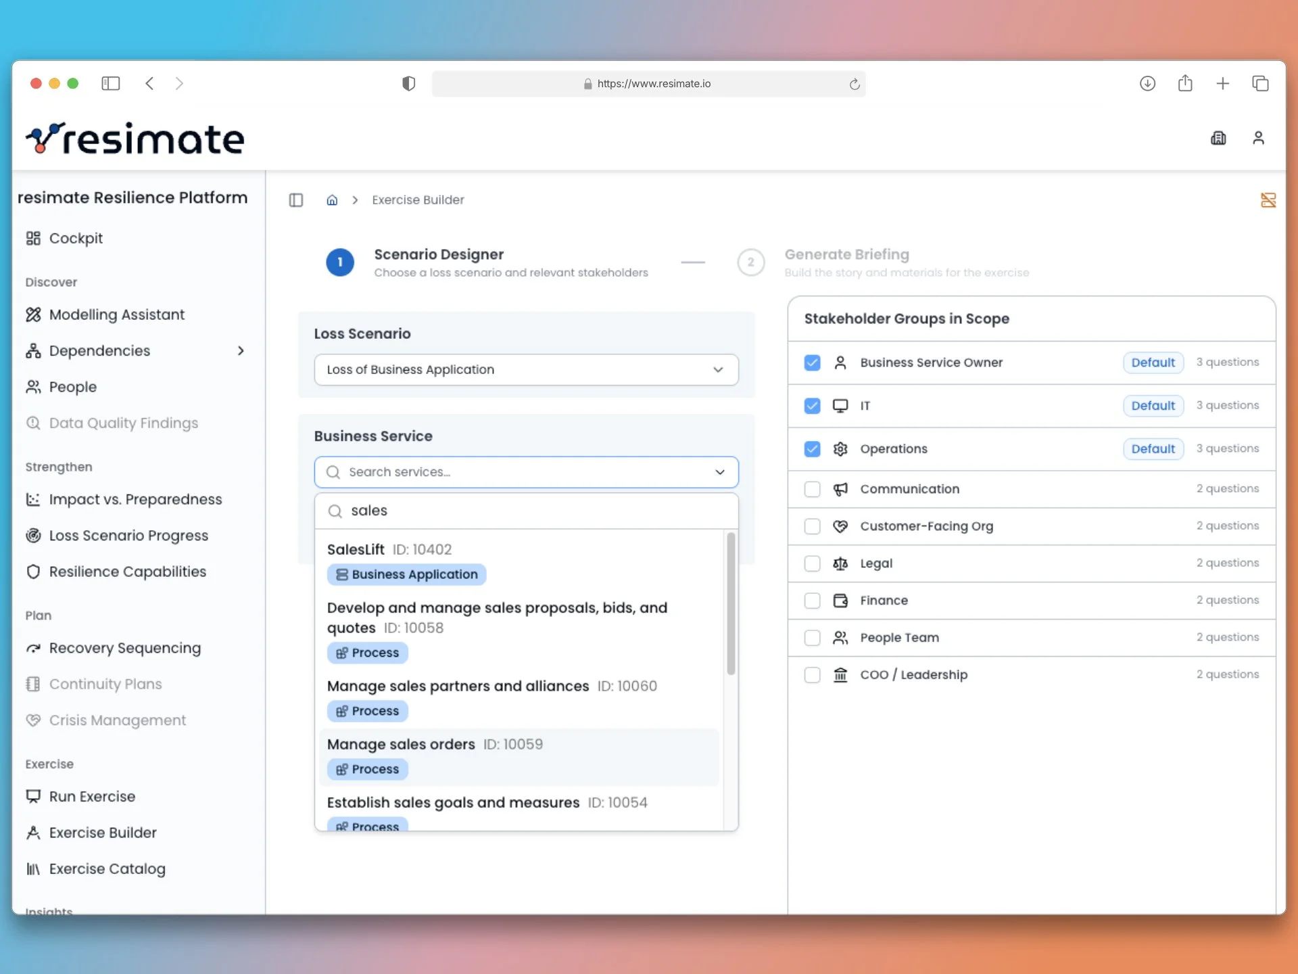Open the user profile icon in header
Image resolution: width=1298 pixels, height=974 pixels.
pyautogui.click(x=1258, y=138)
